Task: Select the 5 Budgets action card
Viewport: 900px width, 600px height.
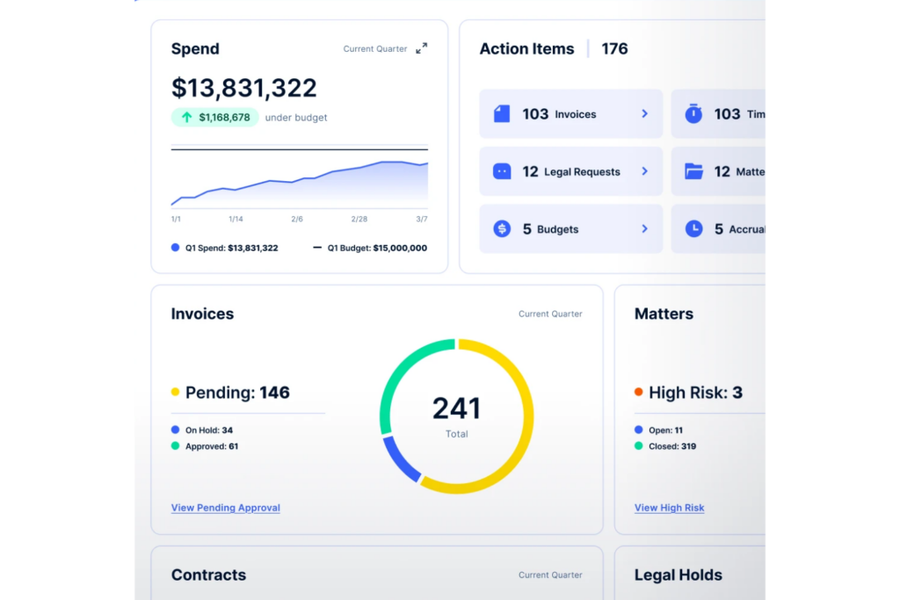Action: point(571,229)
